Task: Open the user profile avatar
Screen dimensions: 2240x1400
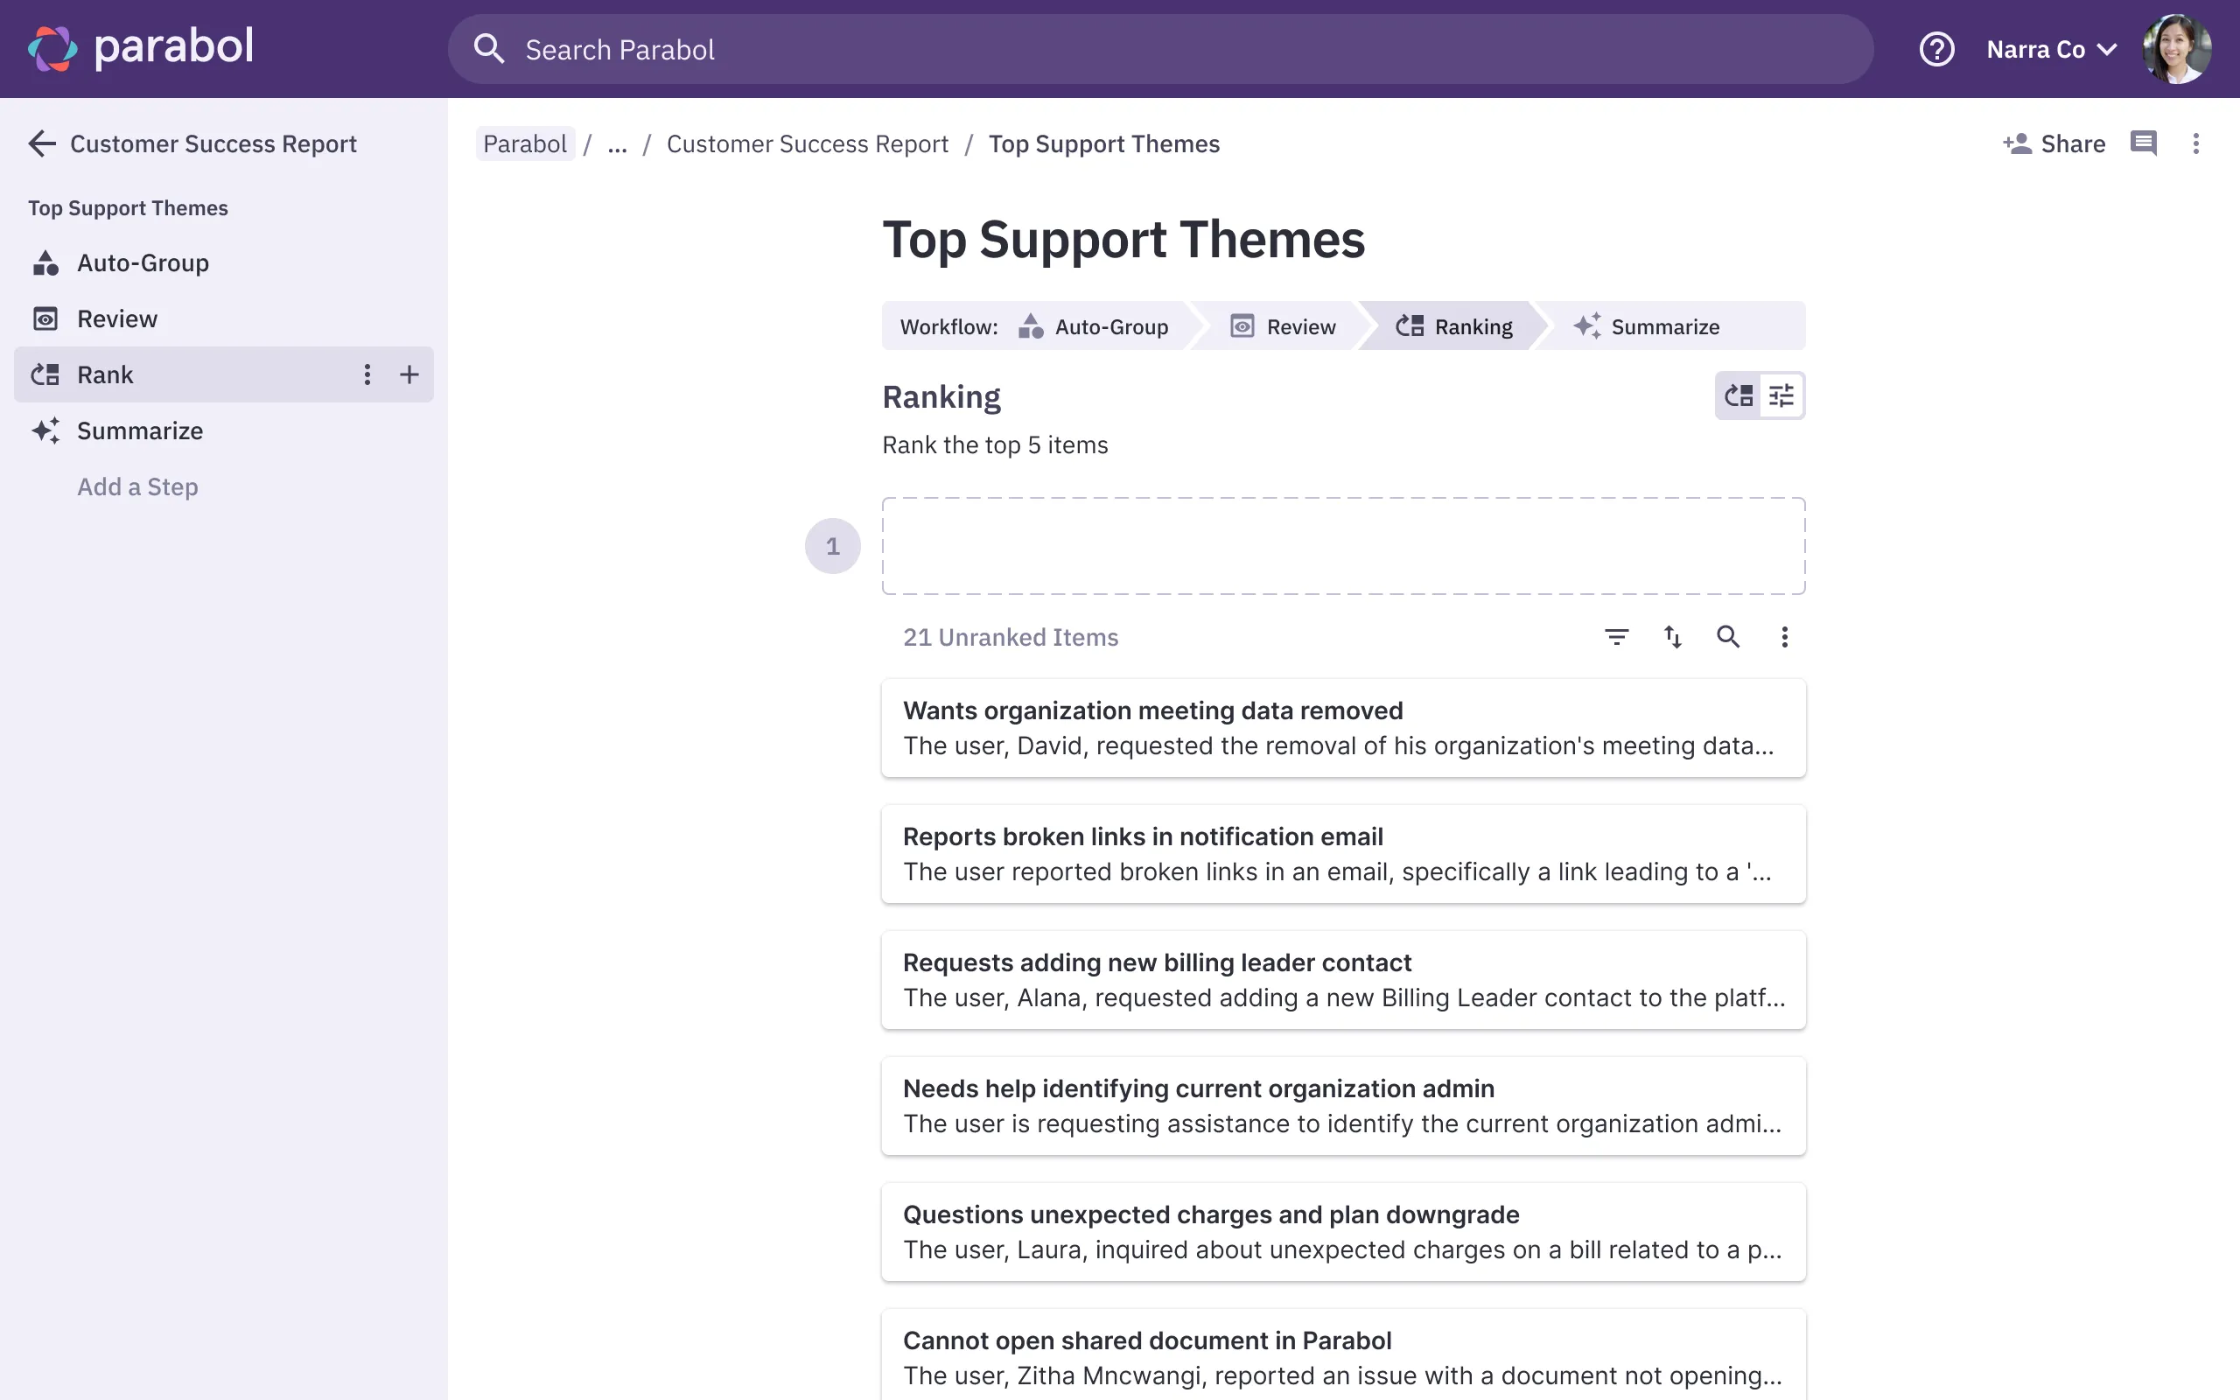Action: click(2177, 49)
